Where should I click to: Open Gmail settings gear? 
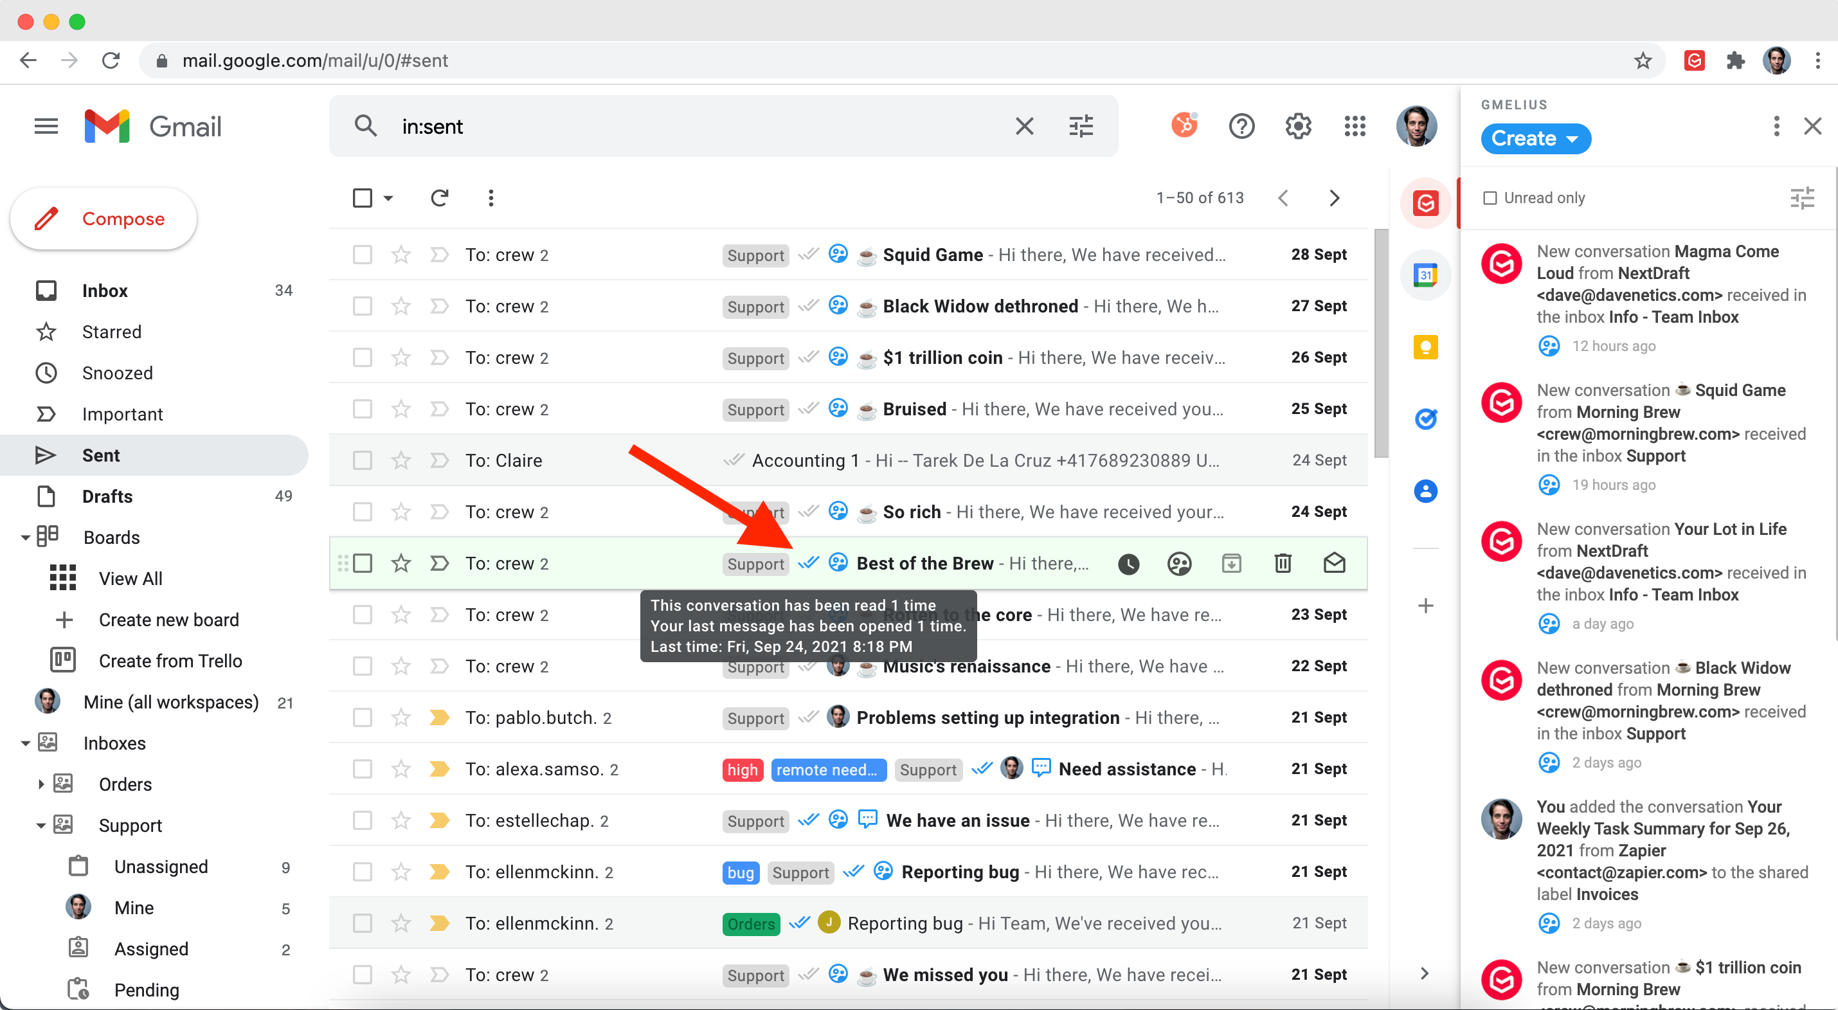coord(1299,127)
